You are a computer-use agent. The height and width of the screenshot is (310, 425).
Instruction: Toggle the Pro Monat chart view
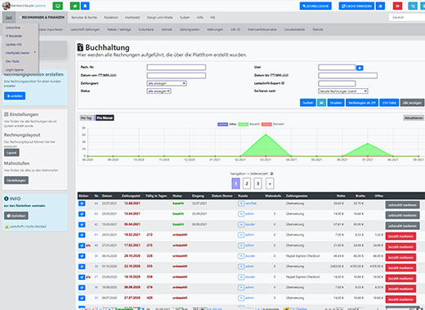tap(105, 117)
